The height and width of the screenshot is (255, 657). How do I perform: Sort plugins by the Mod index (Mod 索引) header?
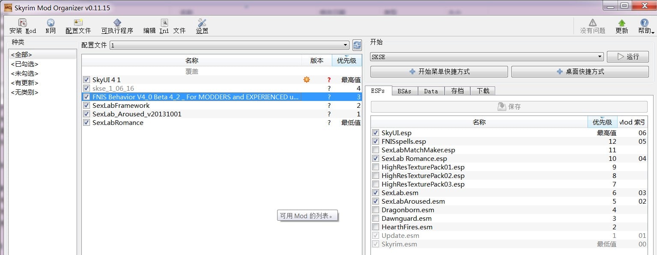(632, 122)
